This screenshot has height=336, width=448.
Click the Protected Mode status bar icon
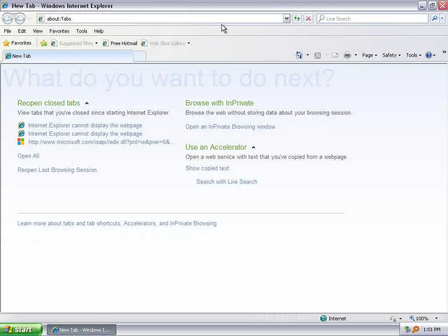click(x=393, y=318)
